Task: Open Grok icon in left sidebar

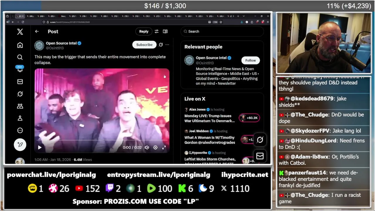Action: pos(20,94)
